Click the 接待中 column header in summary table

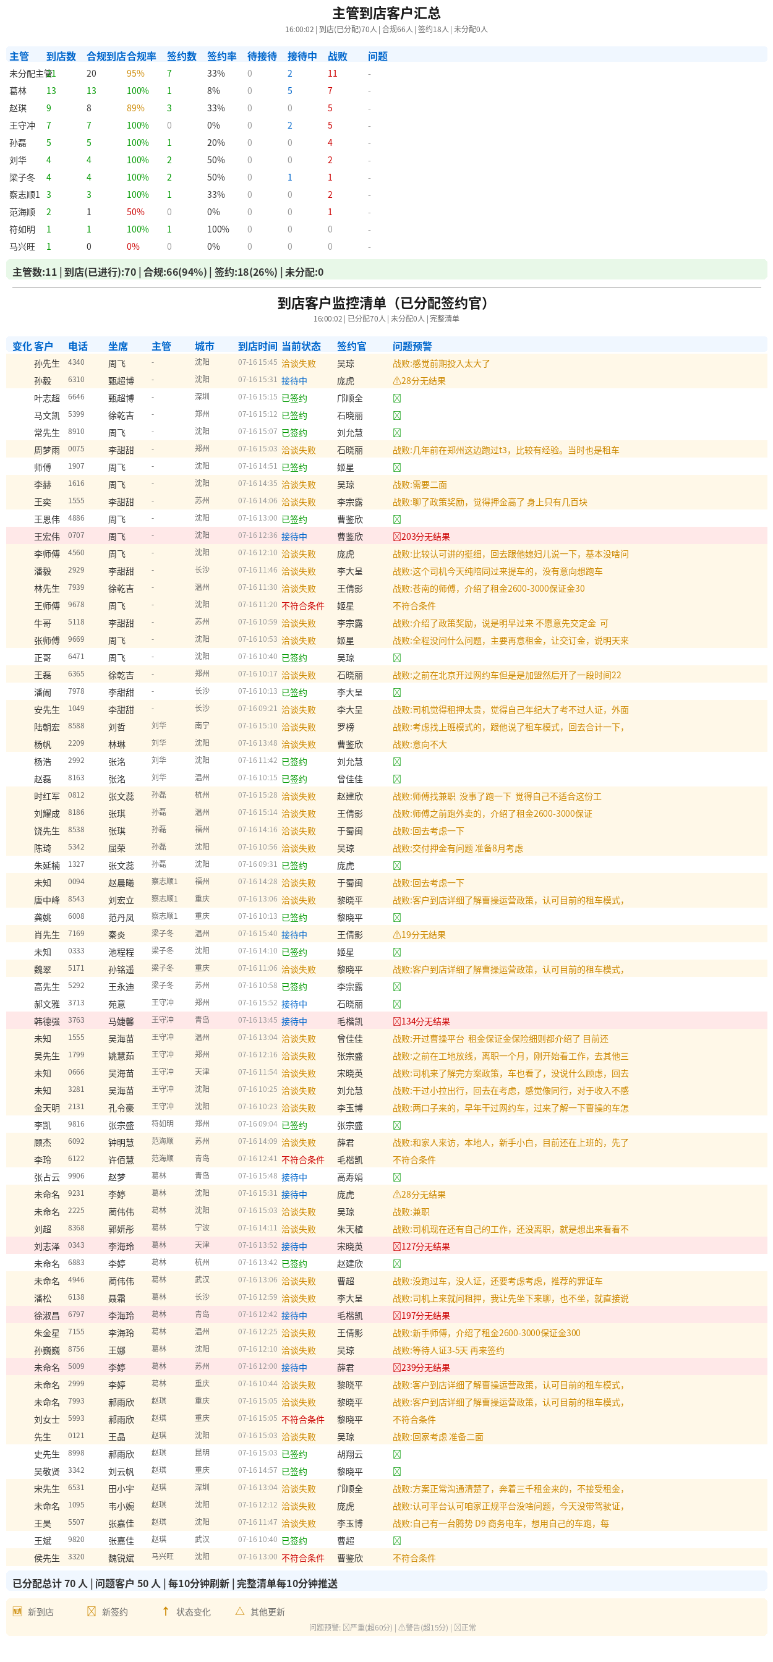coord(302,56)
